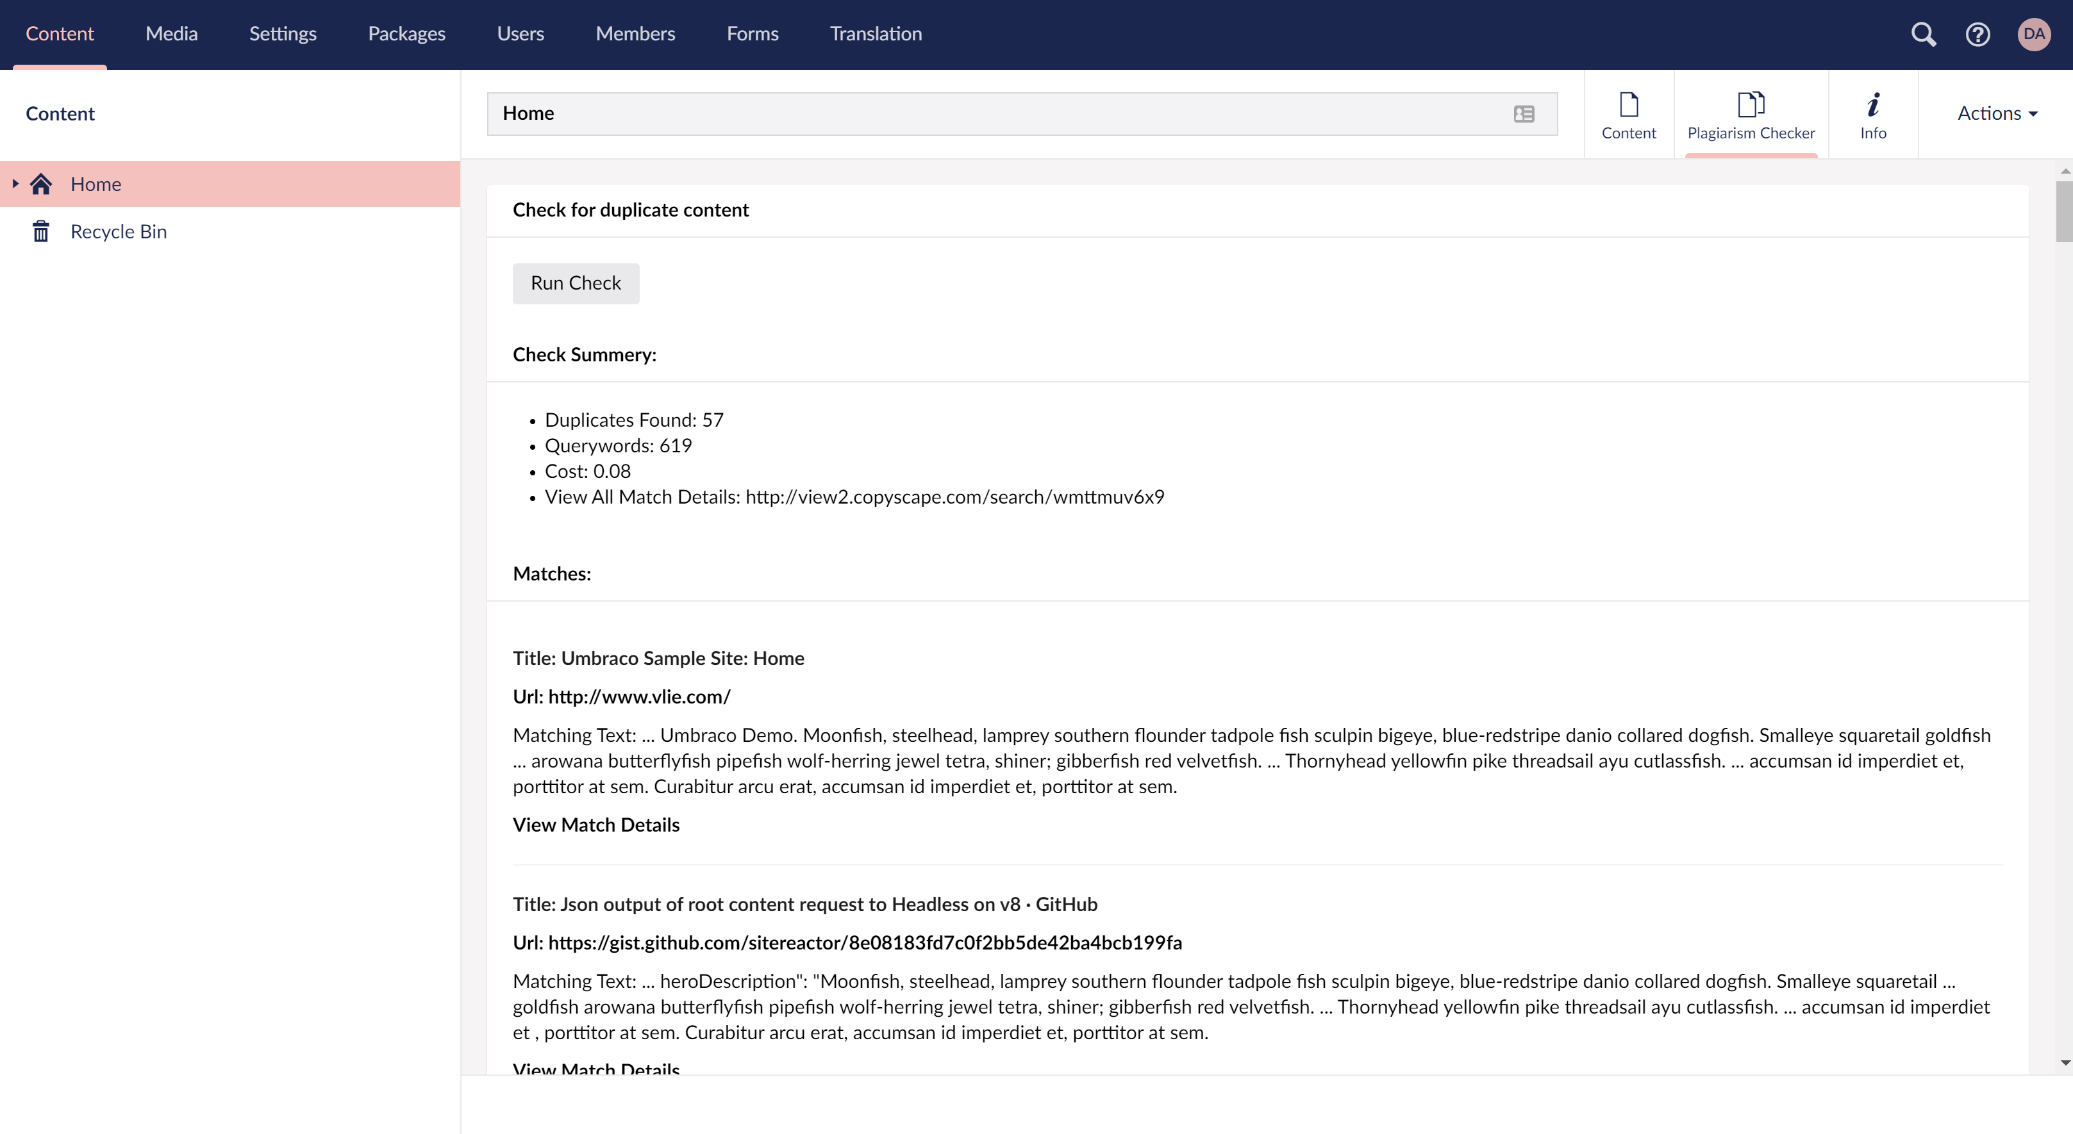Image resolution: width=2073 pixels, height=1134 pixels.
Task: Go to the Settings section
Action: 283,34
